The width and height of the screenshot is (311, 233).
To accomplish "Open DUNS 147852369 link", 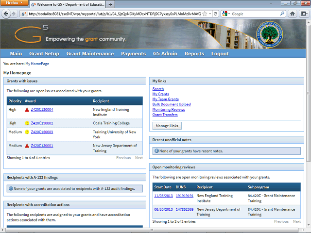I will click(185, 209).
